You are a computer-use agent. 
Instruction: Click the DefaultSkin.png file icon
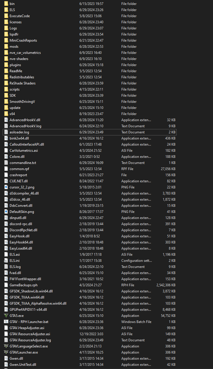pyautogui.click(x=6, y=212)
